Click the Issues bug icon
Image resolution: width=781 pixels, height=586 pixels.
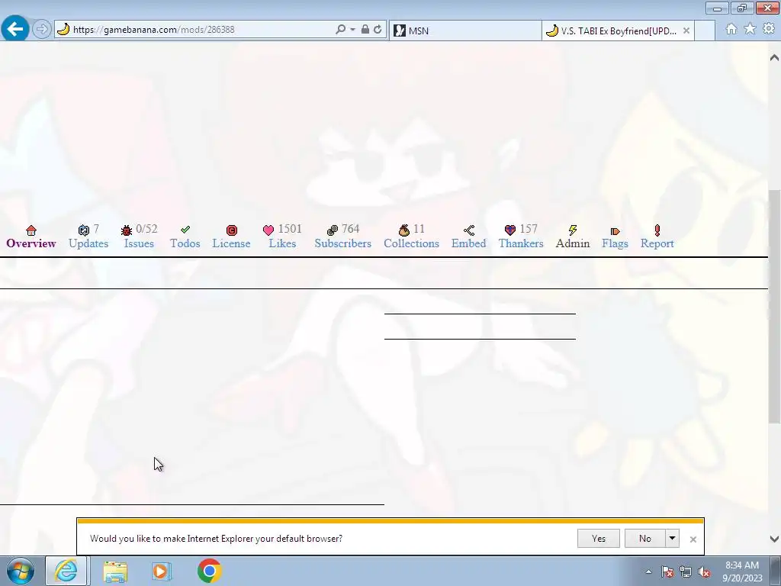point(127,230)
